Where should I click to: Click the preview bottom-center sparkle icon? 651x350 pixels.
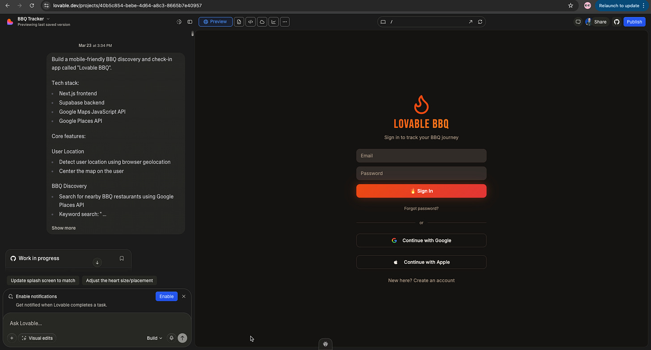pos(326,344)
